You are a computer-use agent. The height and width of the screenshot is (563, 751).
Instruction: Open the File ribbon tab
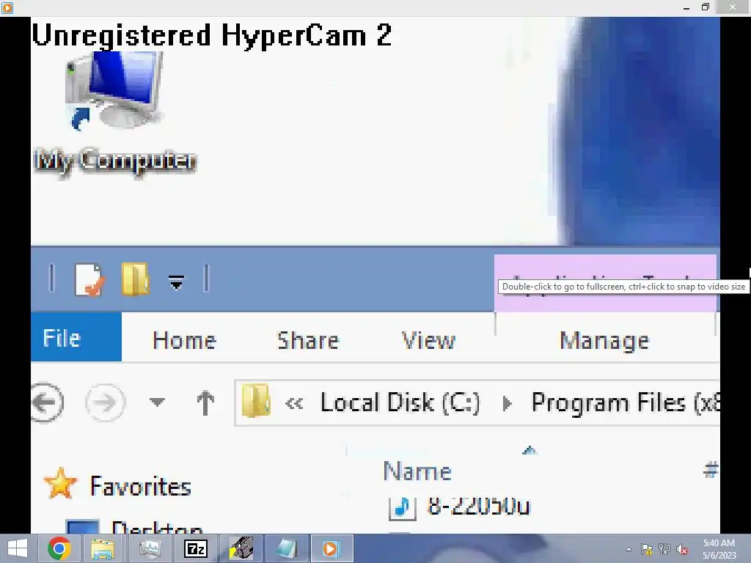coord(76,337)
